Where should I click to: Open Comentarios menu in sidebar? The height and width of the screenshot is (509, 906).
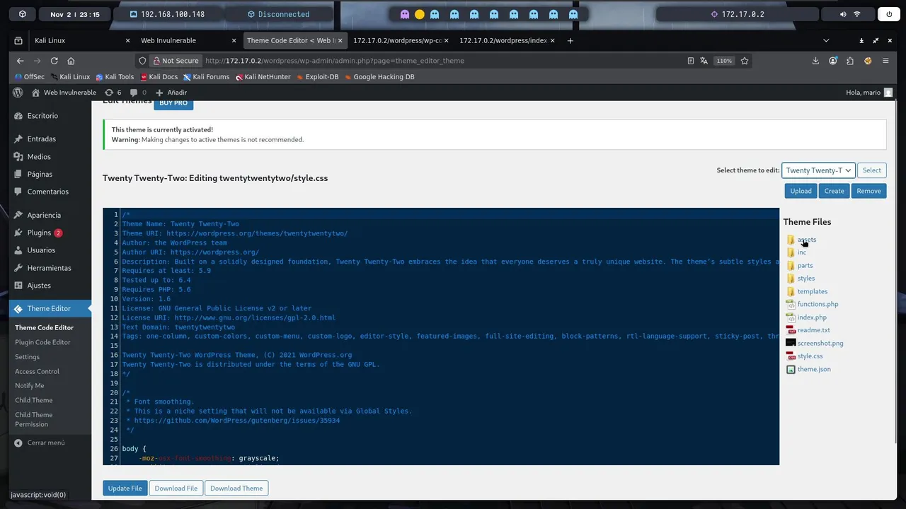coord(46,192)
